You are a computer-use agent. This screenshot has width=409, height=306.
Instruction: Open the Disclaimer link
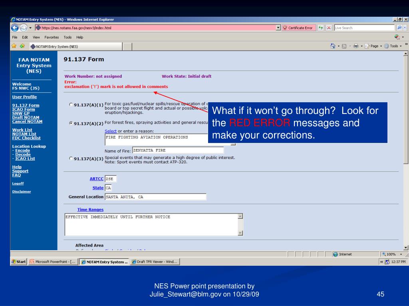click(22, 192)
